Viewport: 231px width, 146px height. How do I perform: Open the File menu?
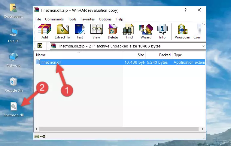click(38, 19)
